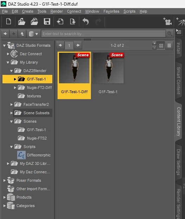Image resolution: width=185 pixels, height=219 pixels.
Task: Open the Render menu
Action: pos(57,11)
